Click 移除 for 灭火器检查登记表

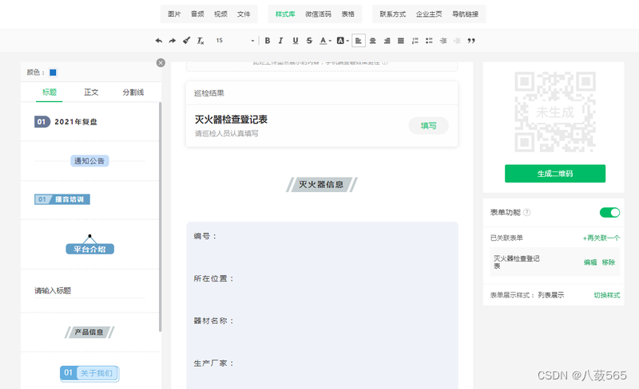(609, 262)
